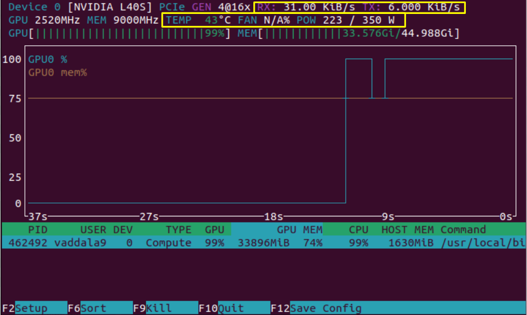
Task: Click the GPU0 mem% legend label
Action: pos(57,73)
